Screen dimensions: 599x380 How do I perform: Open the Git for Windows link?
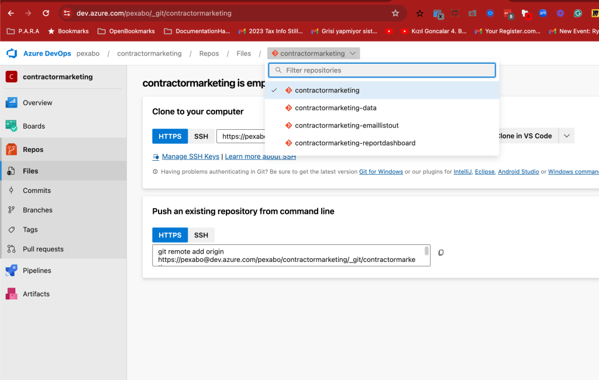pos(381,171)
